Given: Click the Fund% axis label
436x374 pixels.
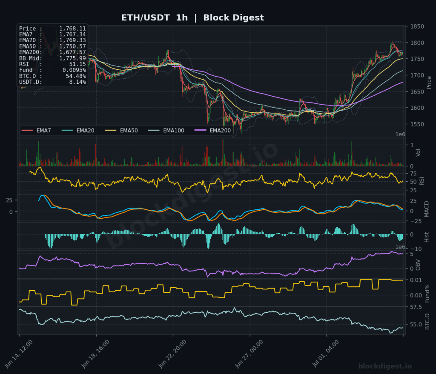Looking at the screenshot, I should (427, 294).
